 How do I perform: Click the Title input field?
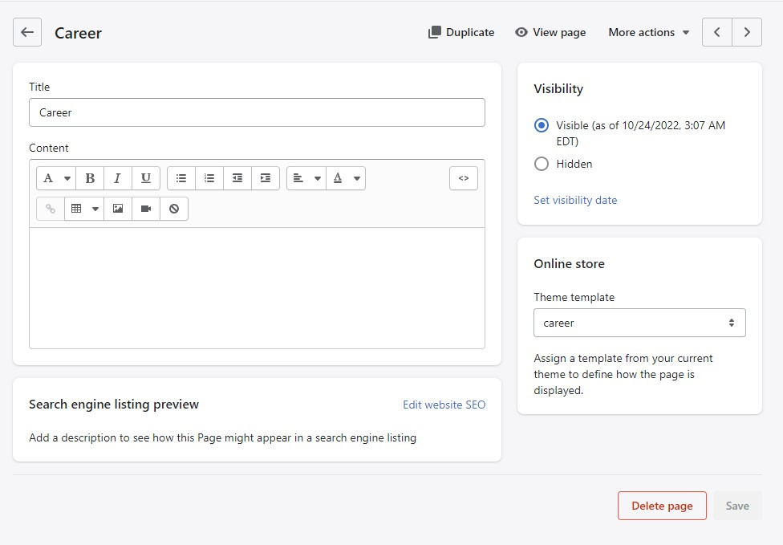257,112
